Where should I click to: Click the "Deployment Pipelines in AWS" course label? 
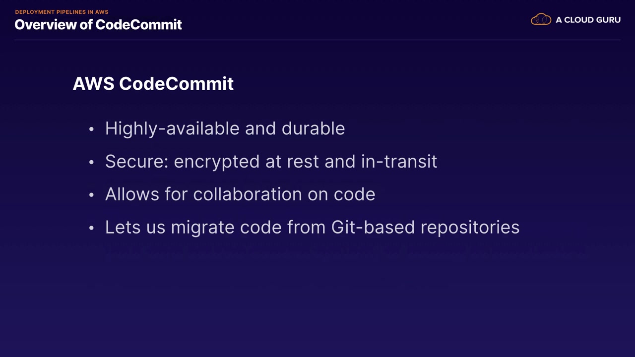point(62,12)
